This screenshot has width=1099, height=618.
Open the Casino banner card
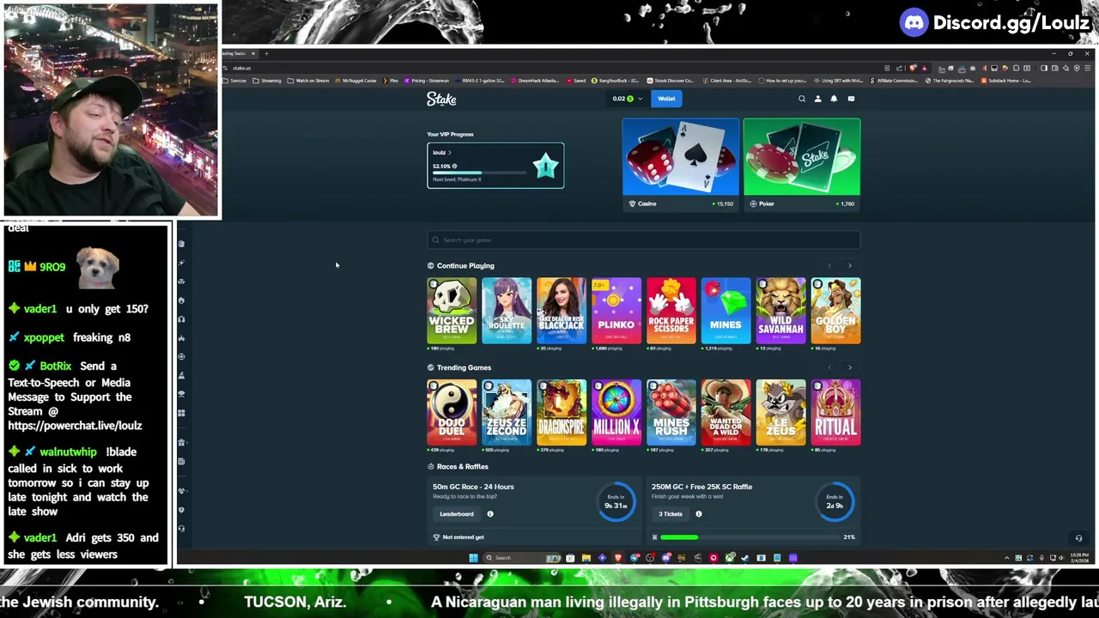pos(681,164)
